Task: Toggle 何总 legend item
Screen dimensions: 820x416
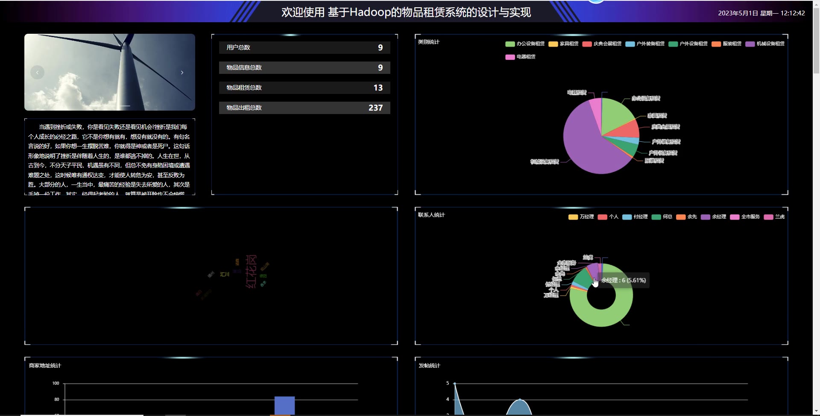Action: click(x=662, y=217)
